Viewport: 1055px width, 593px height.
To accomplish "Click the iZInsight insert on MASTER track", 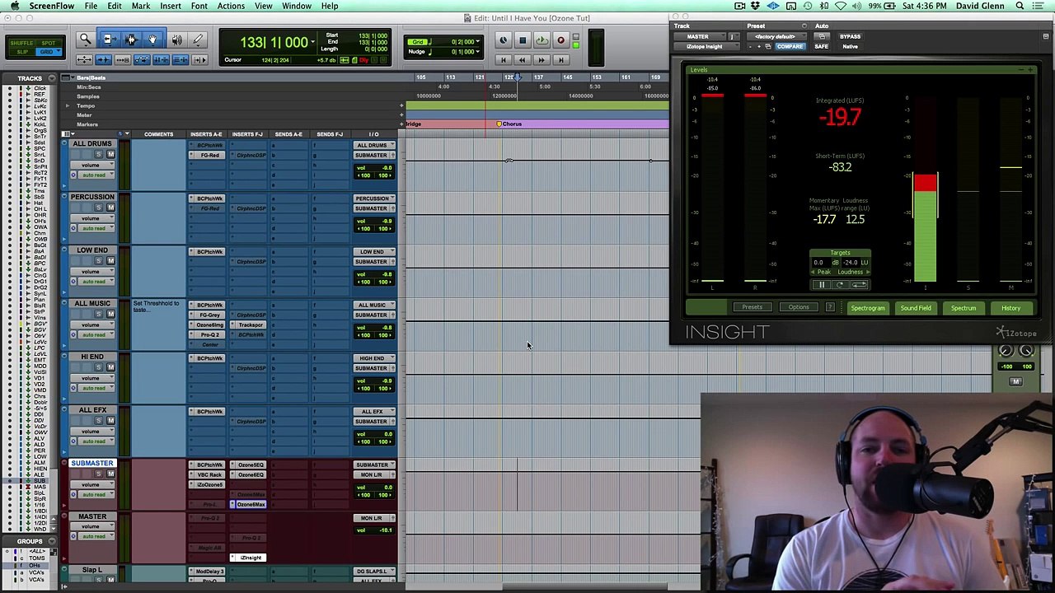I will (x=248, y=558).
